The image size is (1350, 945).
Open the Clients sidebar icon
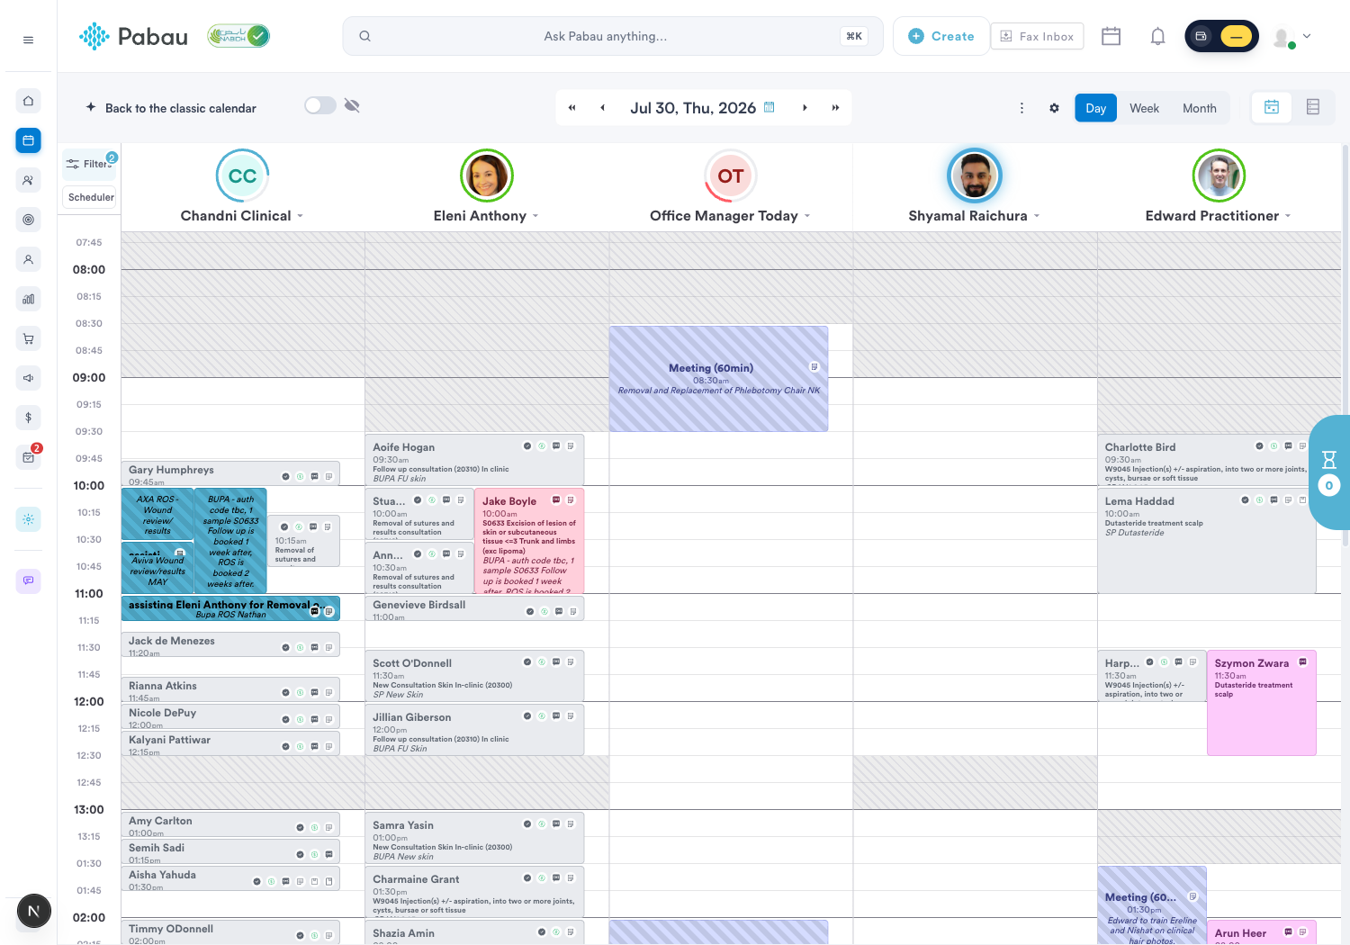point(28,180)
